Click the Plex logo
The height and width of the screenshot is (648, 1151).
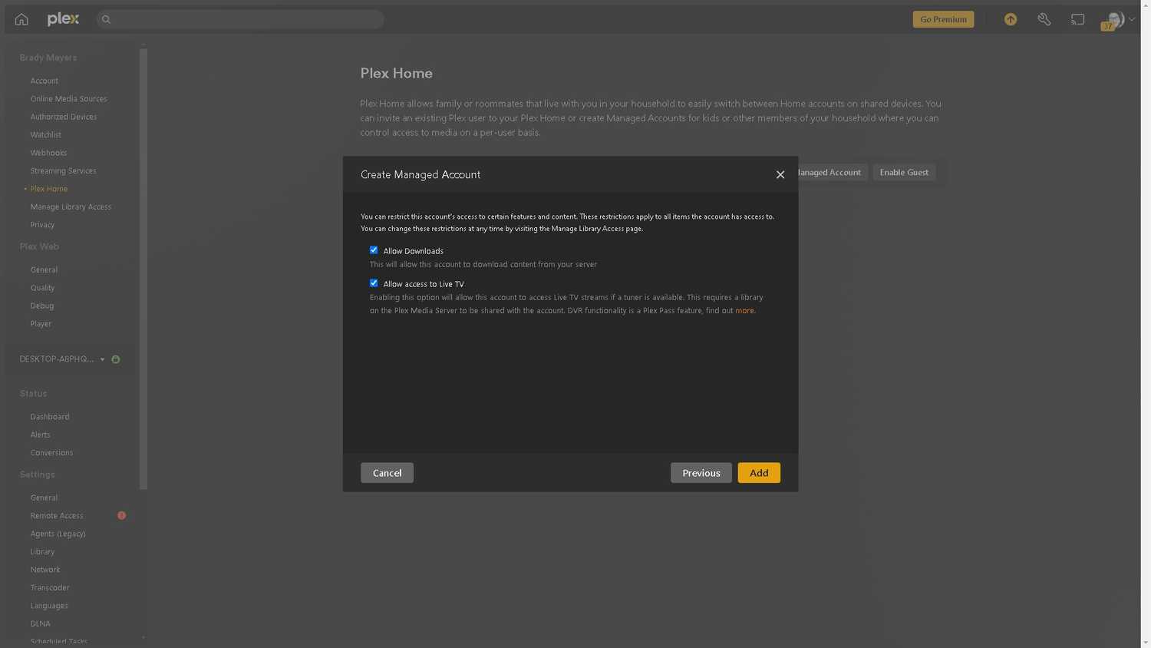pos(63,19)
